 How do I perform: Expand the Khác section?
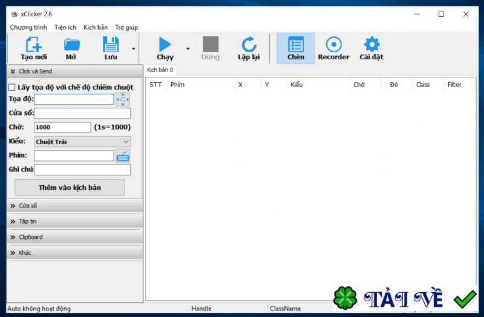(x=74, y=253)
